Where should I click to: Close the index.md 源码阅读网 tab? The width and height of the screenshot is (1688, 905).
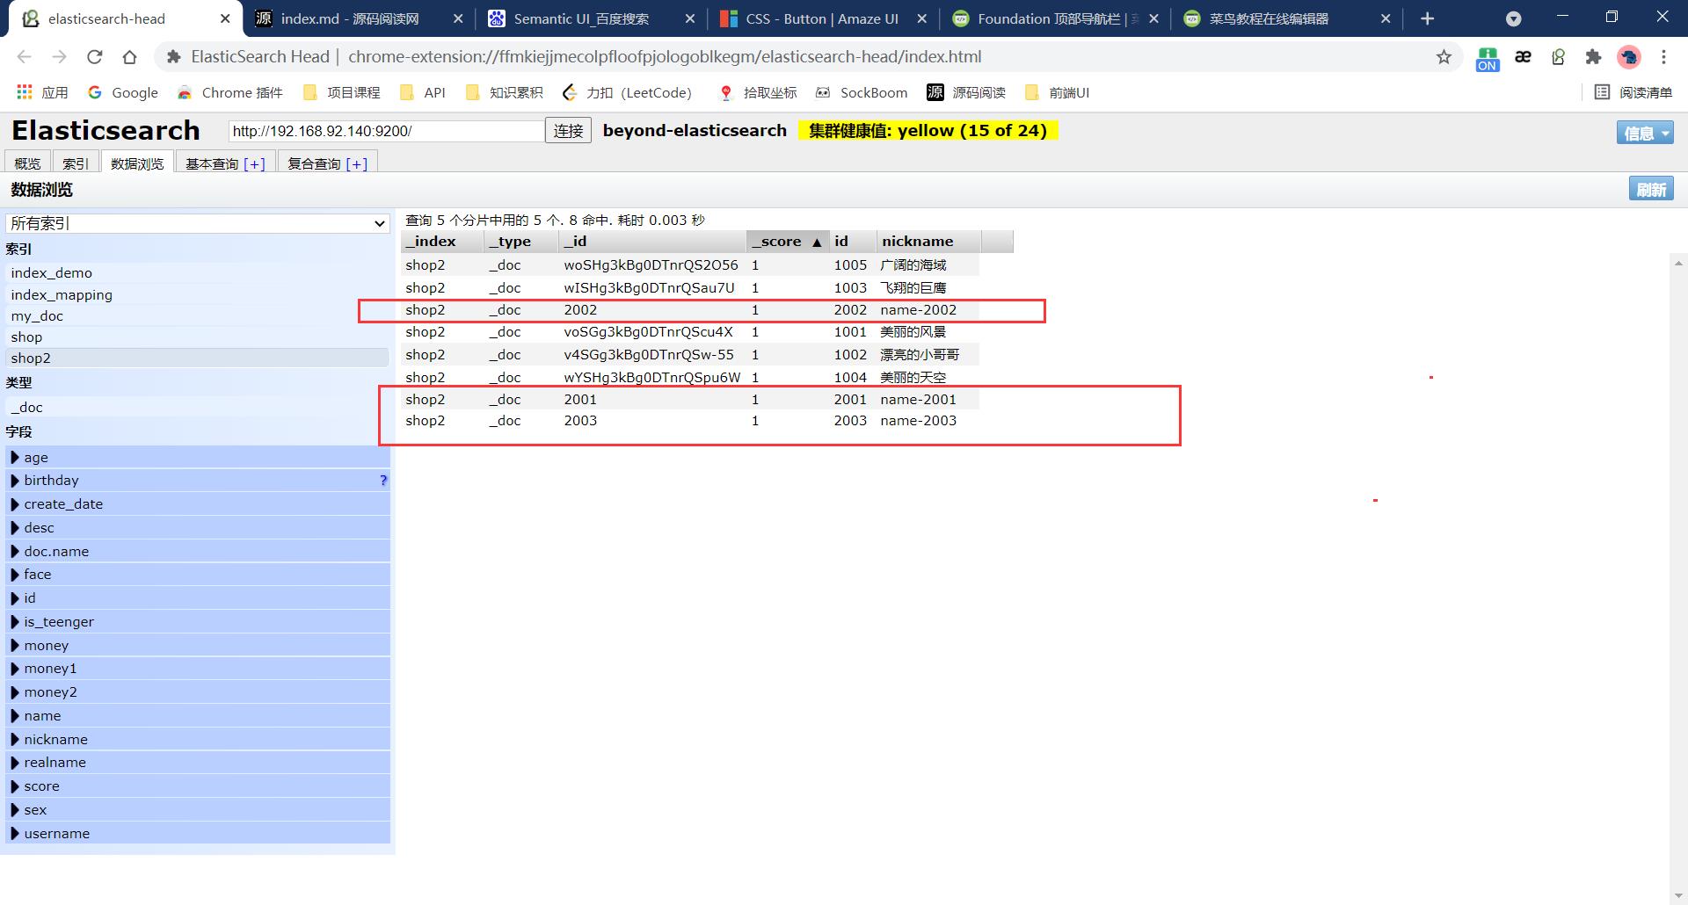point(458,18)
